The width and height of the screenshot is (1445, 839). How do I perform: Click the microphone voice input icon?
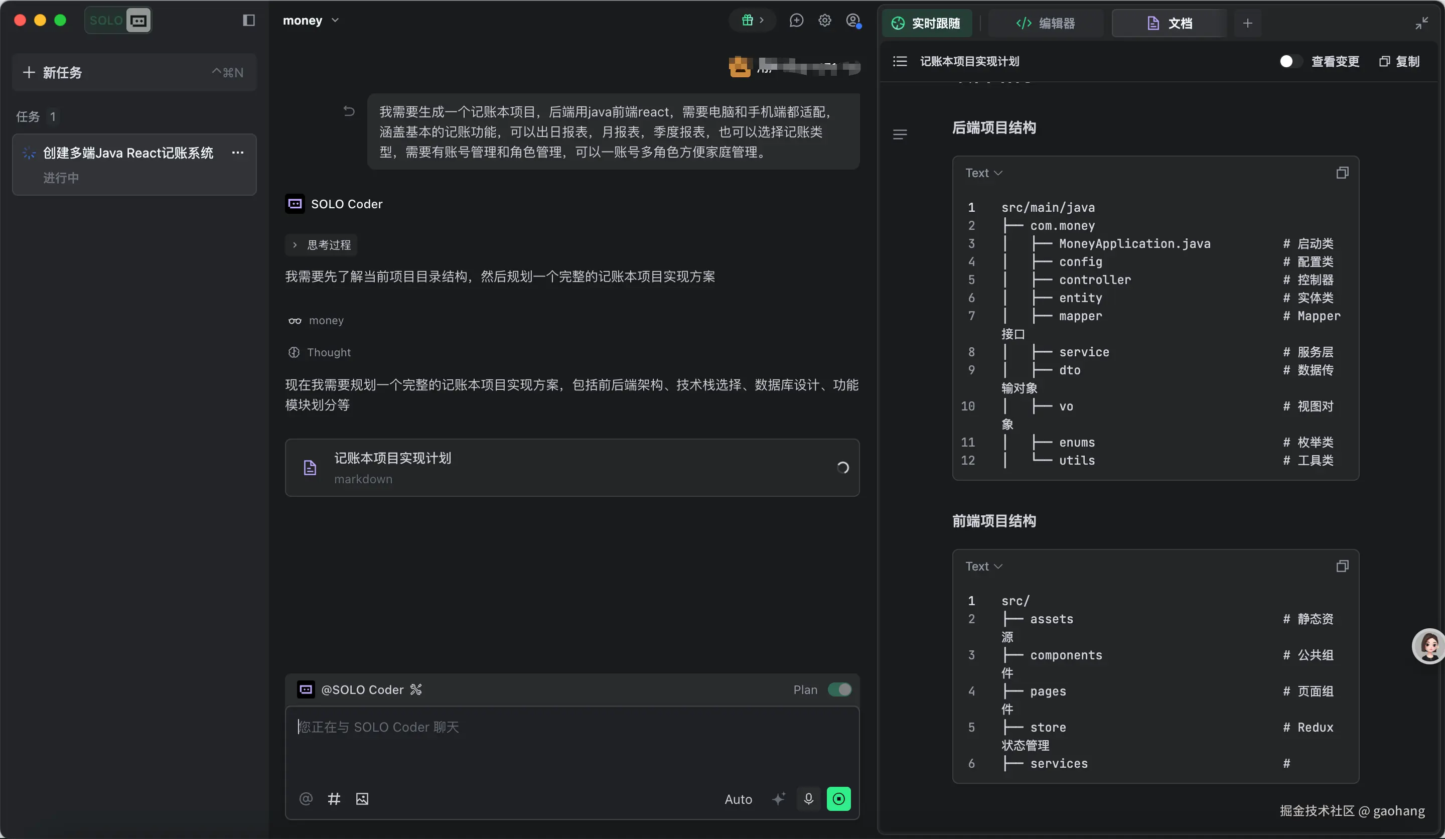click(808, 799)
